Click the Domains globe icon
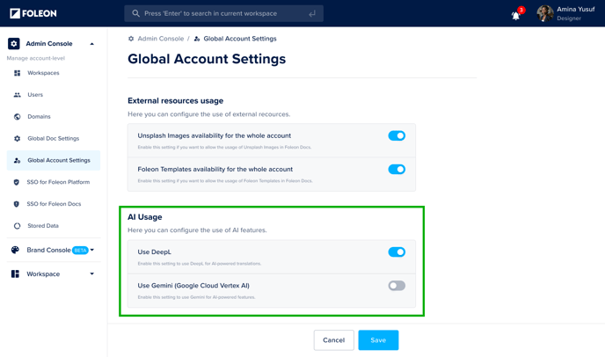Screen dimensions: 605x357 pos(17,117)
